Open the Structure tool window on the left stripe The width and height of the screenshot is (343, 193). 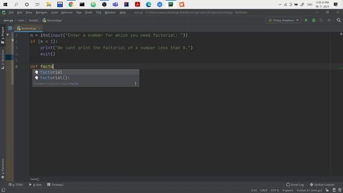coord(3,60)
